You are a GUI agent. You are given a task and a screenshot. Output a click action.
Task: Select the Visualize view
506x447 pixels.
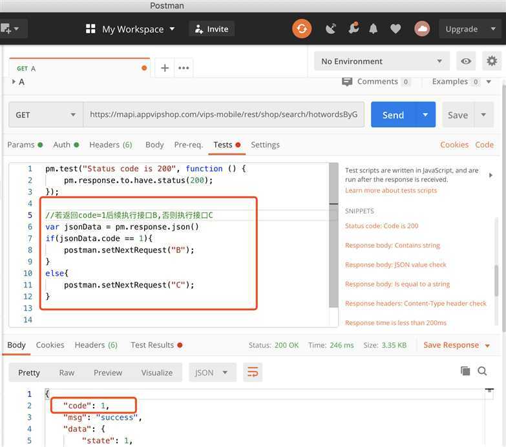point(157,373)
